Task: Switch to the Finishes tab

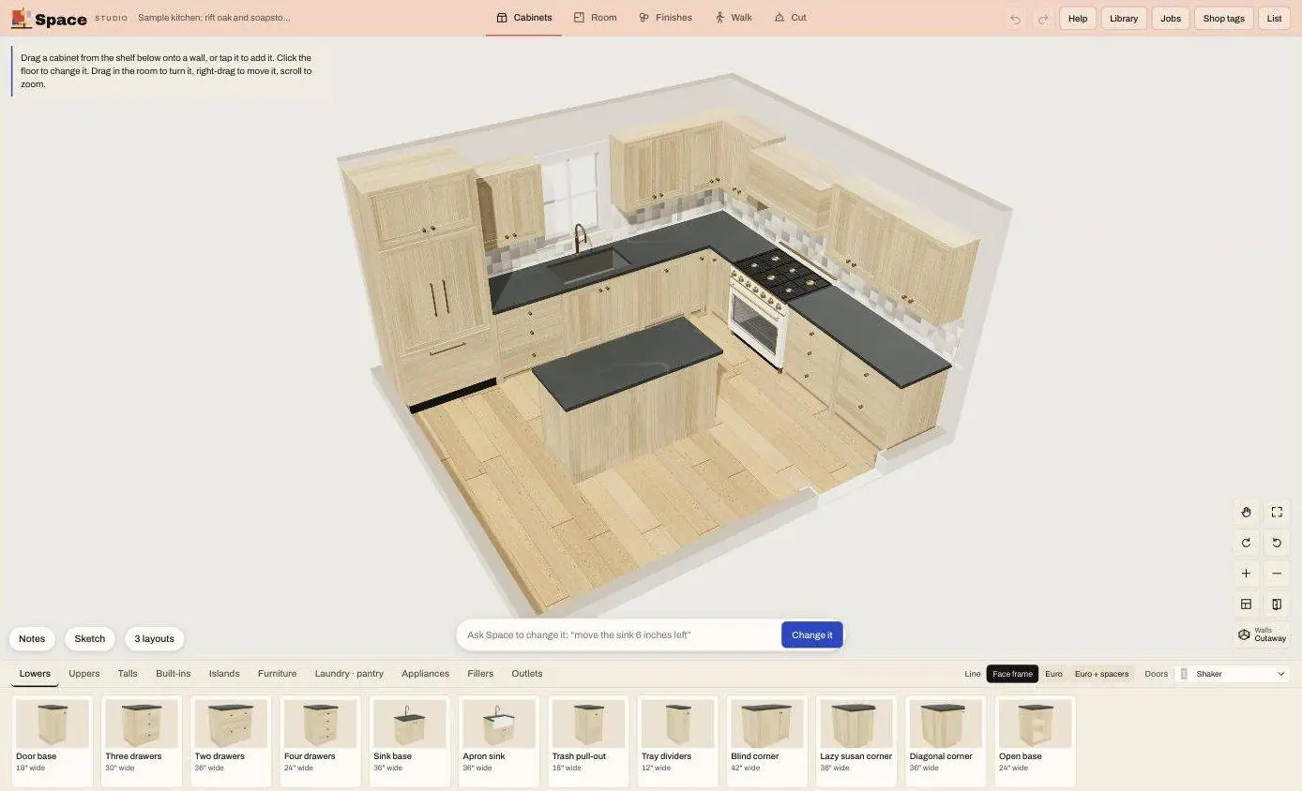Action: pyautogui.click(x=665, y=18)
